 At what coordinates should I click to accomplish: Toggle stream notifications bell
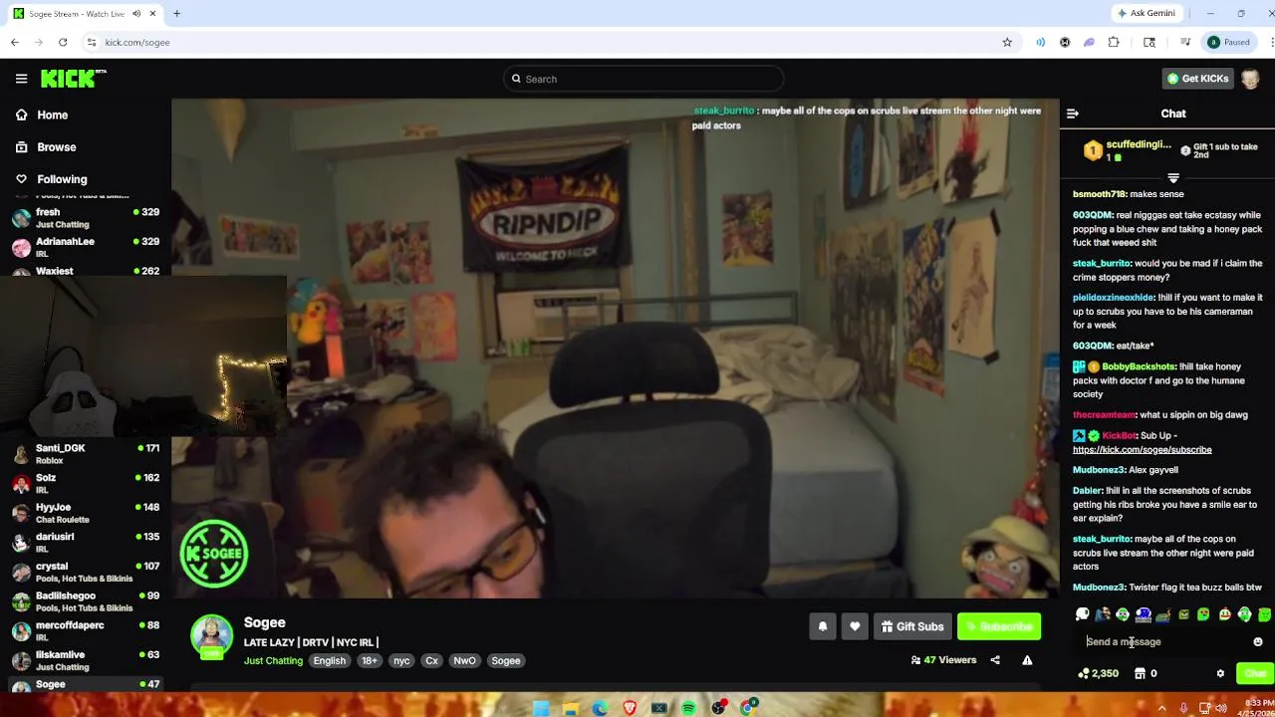pos(823,626)
